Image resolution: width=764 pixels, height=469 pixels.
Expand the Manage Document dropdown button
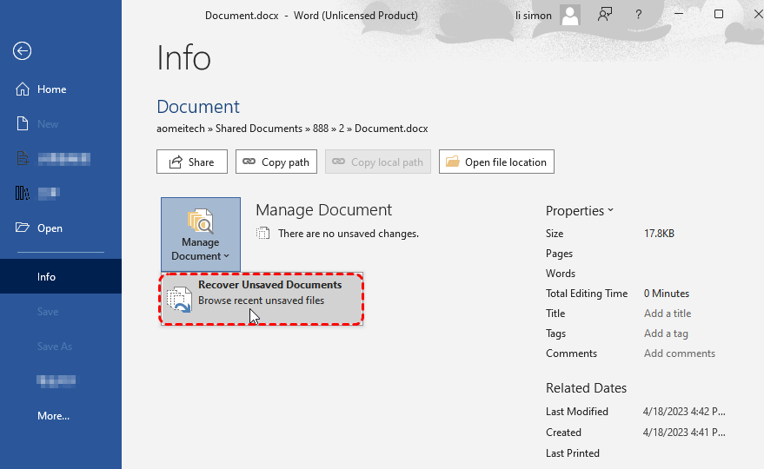click(201, 234)
